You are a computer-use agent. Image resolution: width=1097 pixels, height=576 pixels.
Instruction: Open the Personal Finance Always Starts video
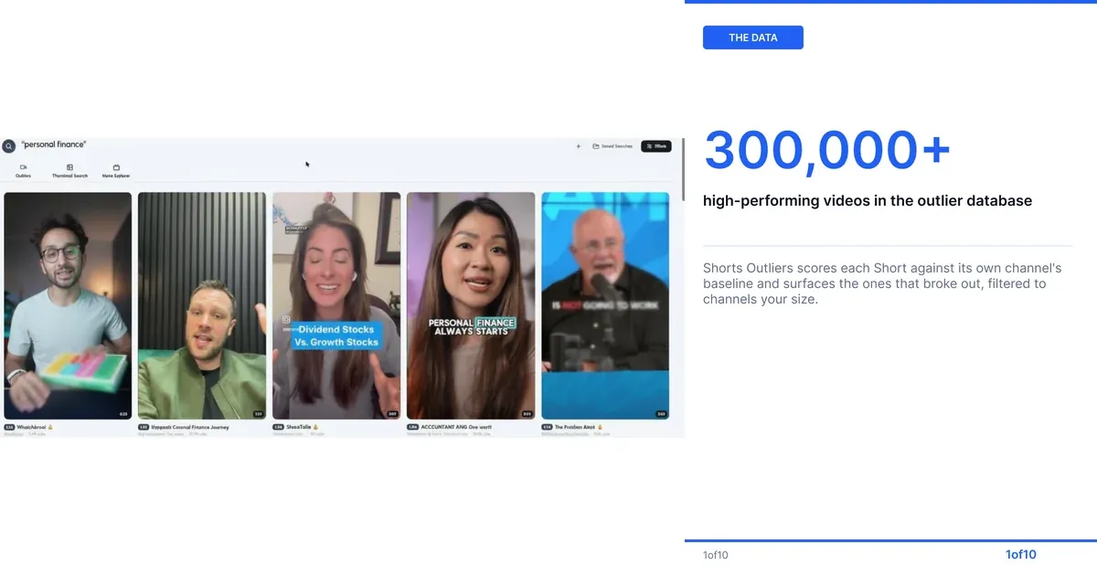(471, 305)
